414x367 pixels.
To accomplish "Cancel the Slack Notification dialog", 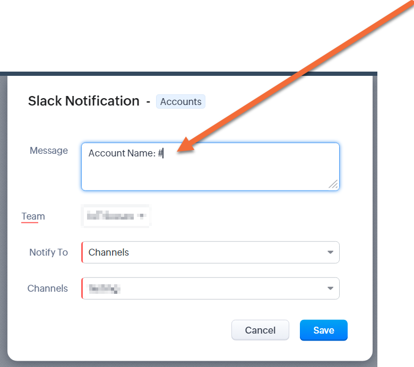I will coord(260,330).
